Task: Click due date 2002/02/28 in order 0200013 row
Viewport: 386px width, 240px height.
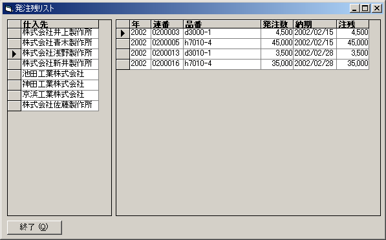Action: tap(315, 54)
